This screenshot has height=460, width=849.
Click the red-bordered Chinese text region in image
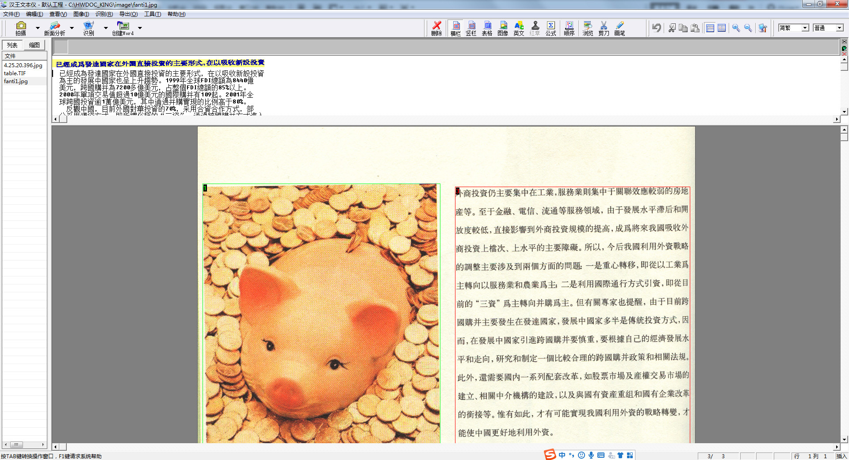click(x=573, y=315)
